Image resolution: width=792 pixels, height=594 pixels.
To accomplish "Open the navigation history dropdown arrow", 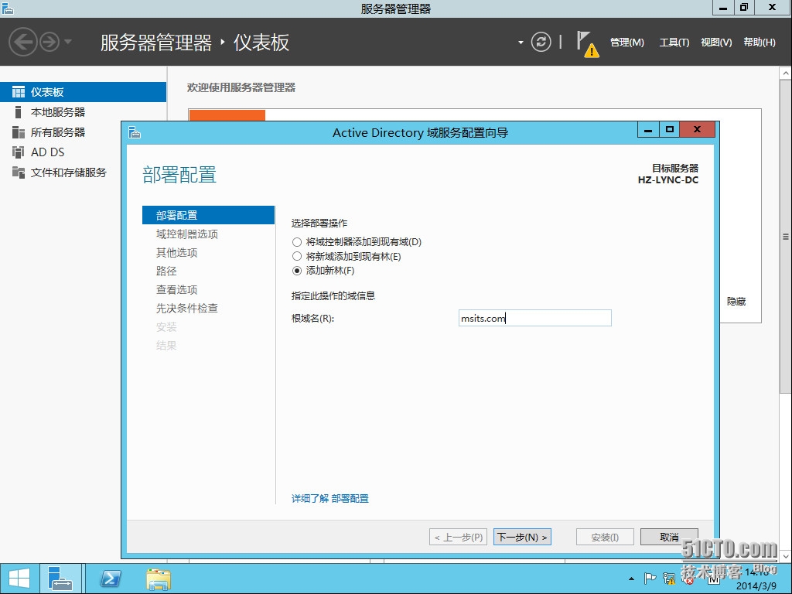I will coord(68,42).
